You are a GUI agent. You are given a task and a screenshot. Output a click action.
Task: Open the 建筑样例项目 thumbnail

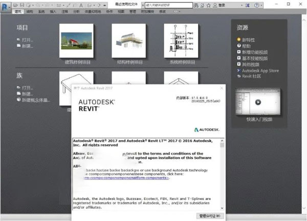76,41
